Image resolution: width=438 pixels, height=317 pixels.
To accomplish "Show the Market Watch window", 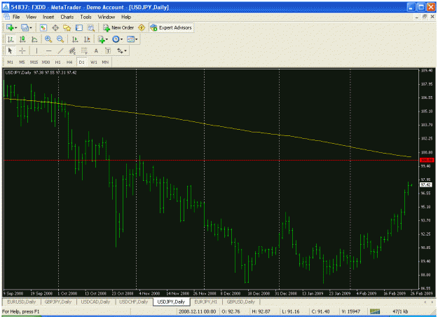I will pos(43,27).
